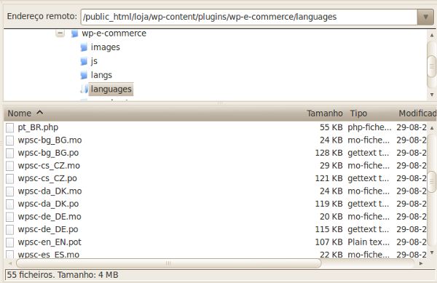Click the status bar '55 ficheiros. Tamanho: 4 MB'

63,275
